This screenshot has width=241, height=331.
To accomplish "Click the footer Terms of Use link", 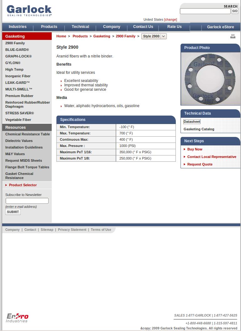I will (101, 230).
